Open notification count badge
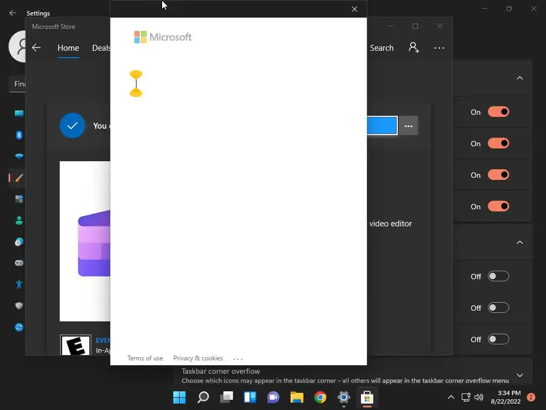The width and height of the screenshot is (546, 410). click(x=531, y=397)
